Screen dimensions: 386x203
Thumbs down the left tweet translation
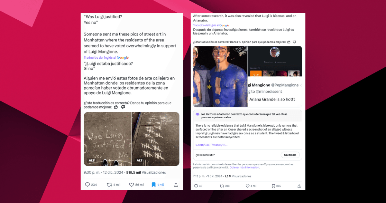coord(123,107)
